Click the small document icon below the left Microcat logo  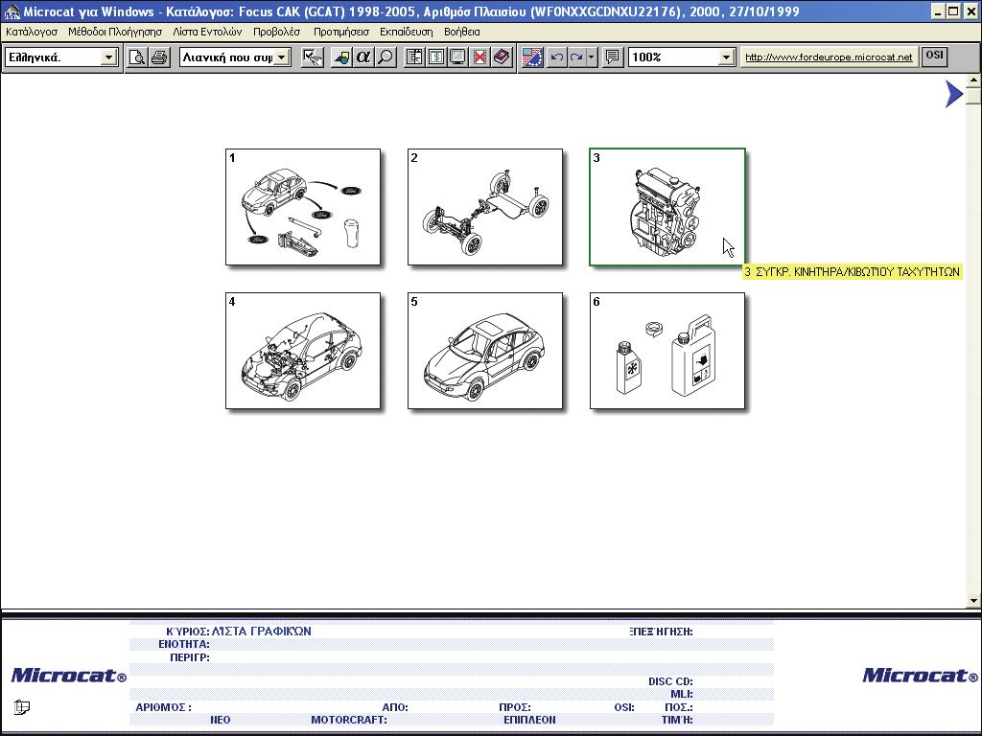coord(22,707)
